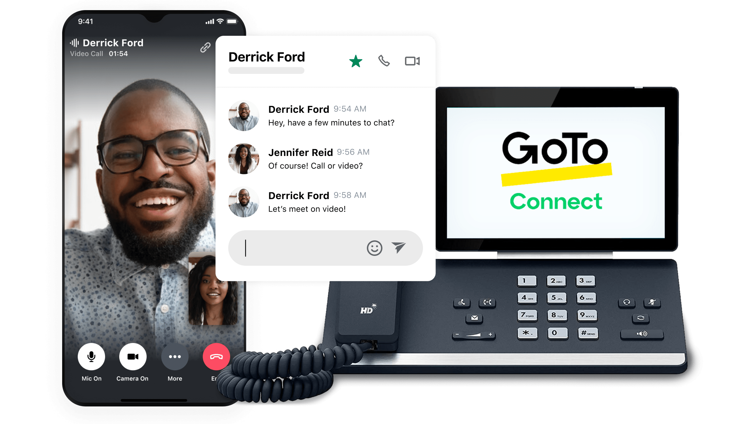This screenshot has height=424, width=754.
Task: Click the More options icon on call screen
Action: (175, 357)
